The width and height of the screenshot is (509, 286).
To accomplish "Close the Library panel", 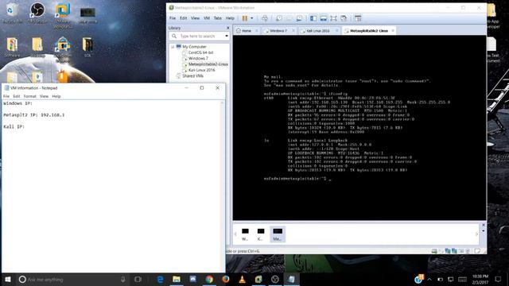I will coord(227,28).
